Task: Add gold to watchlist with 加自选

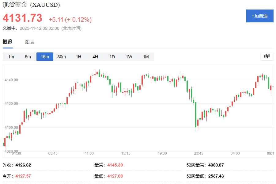Action: point(259,16)
